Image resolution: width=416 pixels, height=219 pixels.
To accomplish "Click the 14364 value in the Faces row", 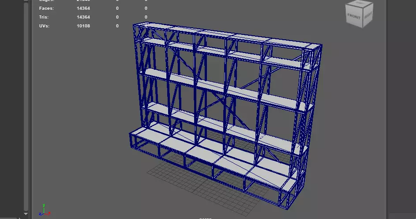I will [x=83, y=8].
